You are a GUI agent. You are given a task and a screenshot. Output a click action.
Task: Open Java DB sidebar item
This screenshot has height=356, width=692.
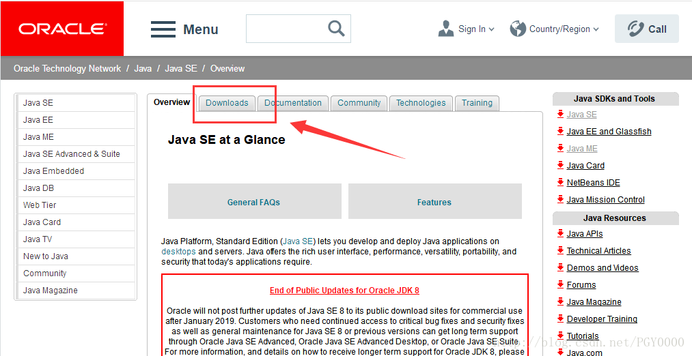click(76, 188)
